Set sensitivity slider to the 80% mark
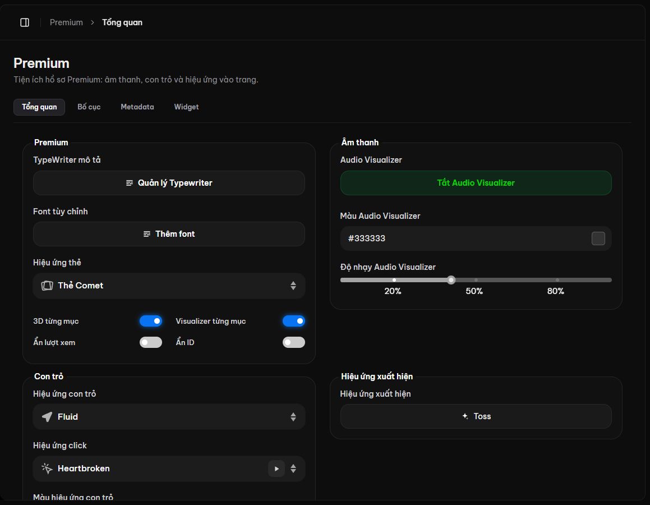650x505 pixels. pyautogui.click(x=557, y=281)
